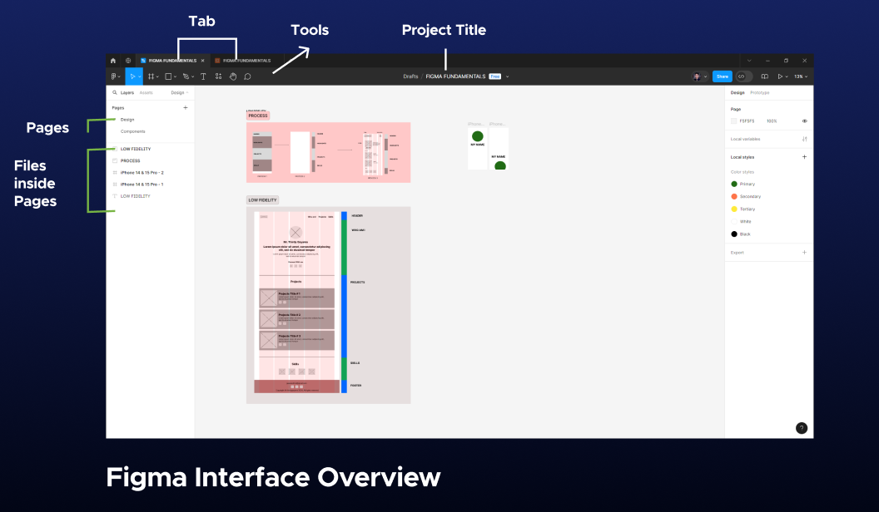Open the Present options chevron
The height and width of the screenshot is (512, 879).
pos(787,76)
